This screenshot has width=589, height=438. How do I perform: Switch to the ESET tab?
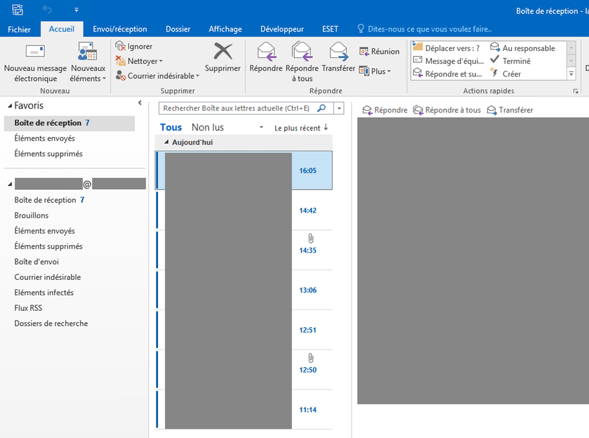tap(330, 29)
